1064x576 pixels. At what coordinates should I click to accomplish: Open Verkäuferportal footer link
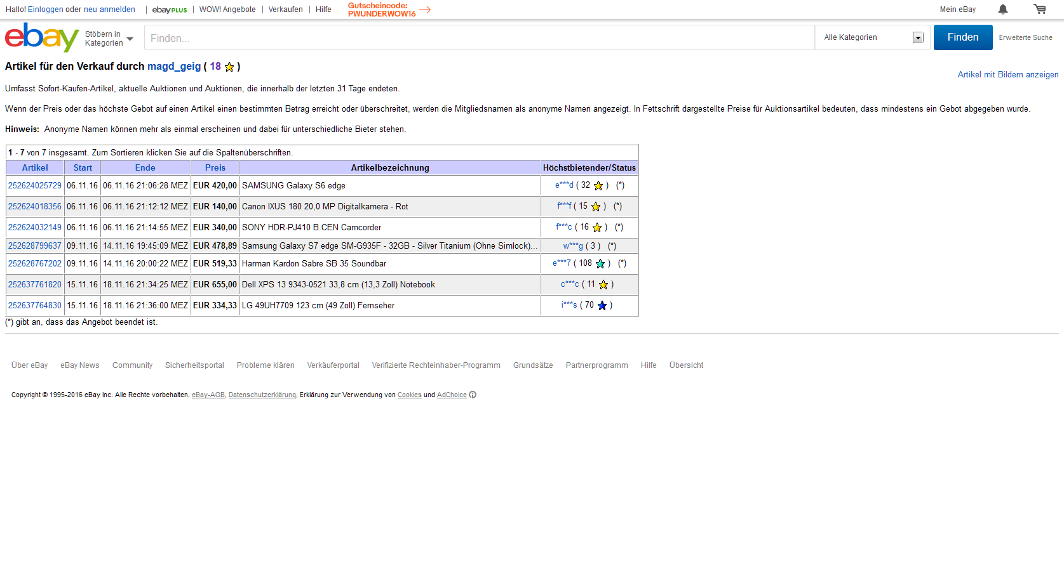click(x=333, y=365)
